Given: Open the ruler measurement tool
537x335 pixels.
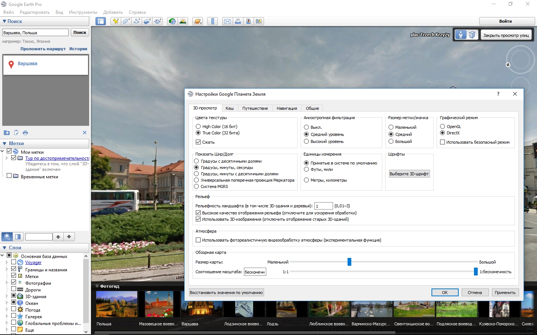Looking at the screenshot, I should click(213, 21).
